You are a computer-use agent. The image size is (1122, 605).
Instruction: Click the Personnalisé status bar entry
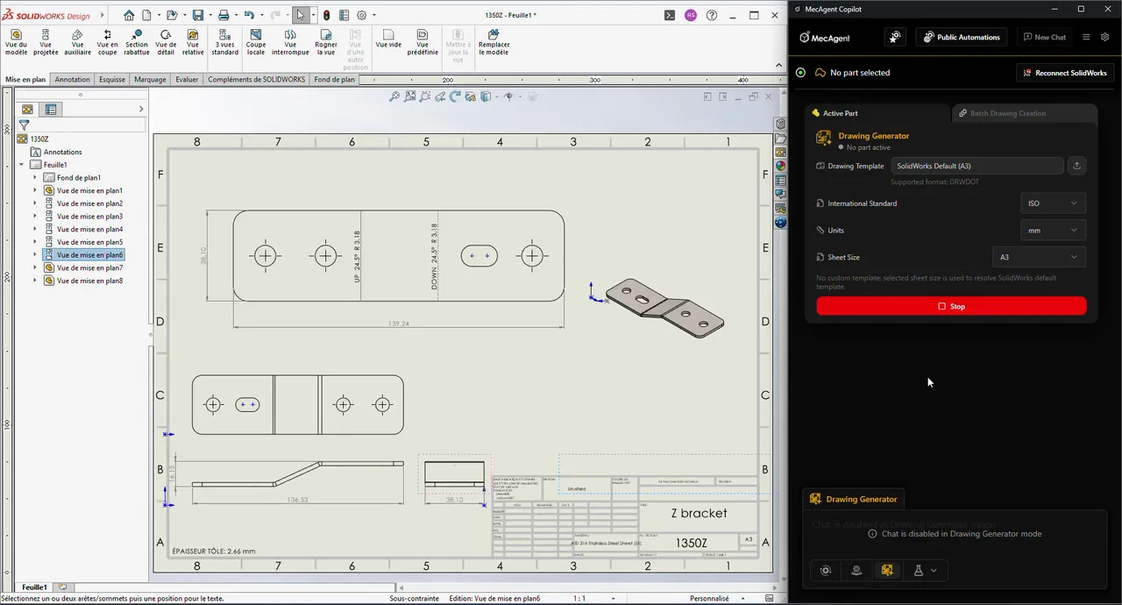coord(709,599)
